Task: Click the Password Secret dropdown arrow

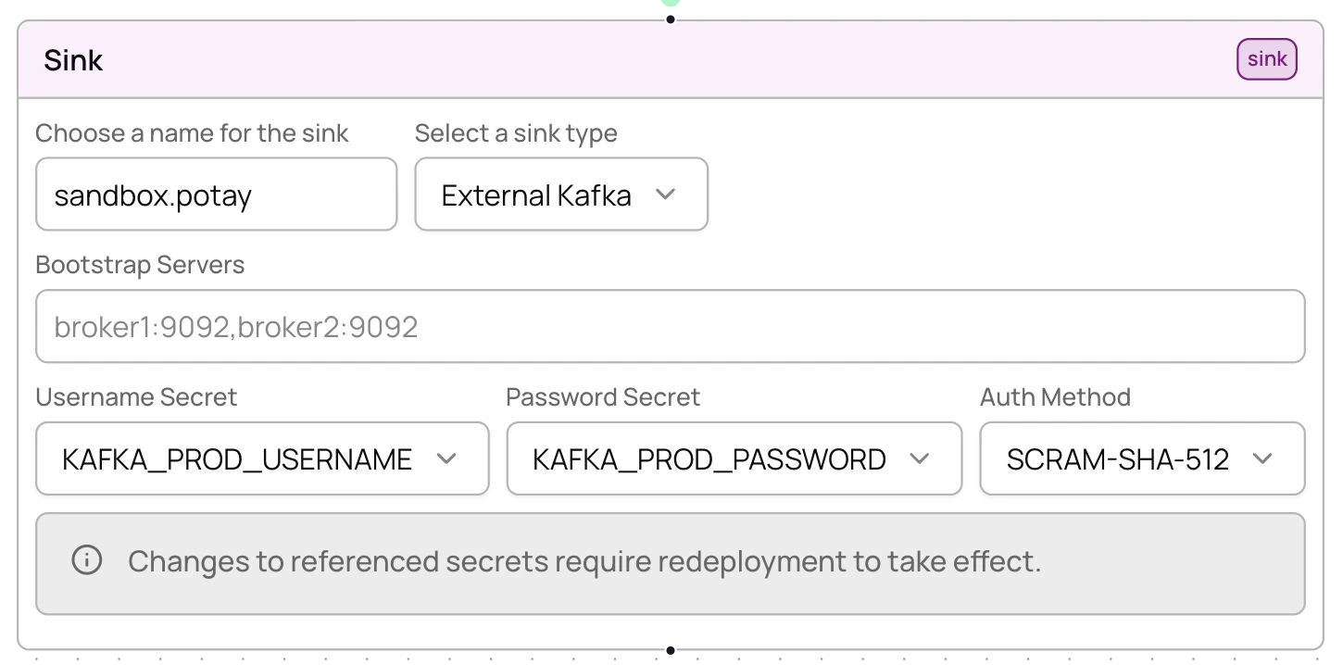Action: 921,458
